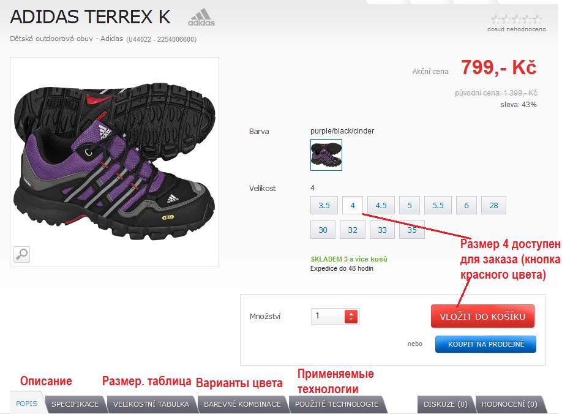The width and height of the screenshot is (562, 414).
Task: Click the '799,- Kč' price text
Action: 498,67
